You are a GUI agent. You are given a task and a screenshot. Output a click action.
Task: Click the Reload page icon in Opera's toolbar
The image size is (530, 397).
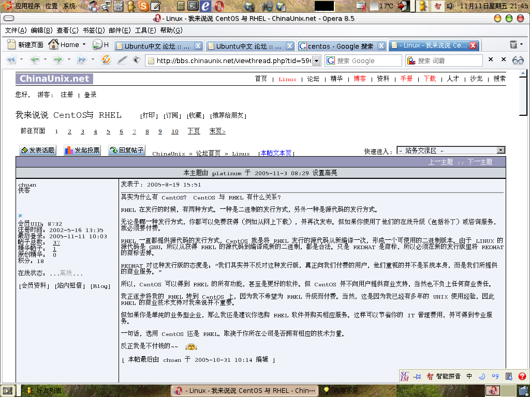[106, 60]
